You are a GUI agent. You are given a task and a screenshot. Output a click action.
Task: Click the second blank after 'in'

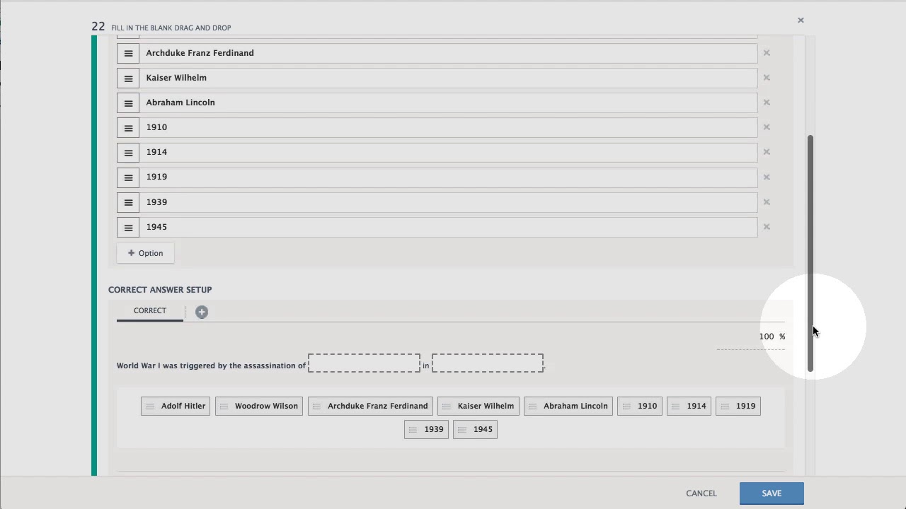tap(488, 363)
